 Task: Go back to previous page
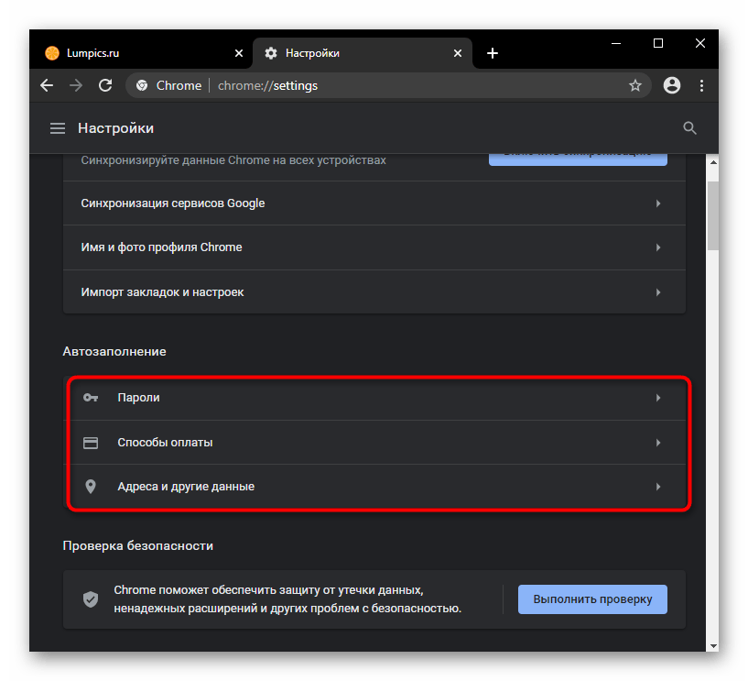click(x=47, y=85)
